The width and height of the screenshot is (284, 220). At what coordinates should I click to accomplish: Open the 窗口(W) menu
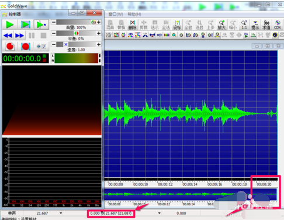pos(116,14)
